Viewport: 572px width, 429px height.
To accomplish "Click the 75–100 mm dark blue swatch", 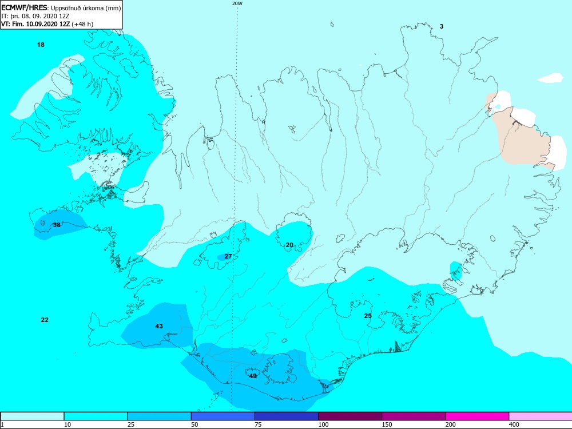I will 287,416.
